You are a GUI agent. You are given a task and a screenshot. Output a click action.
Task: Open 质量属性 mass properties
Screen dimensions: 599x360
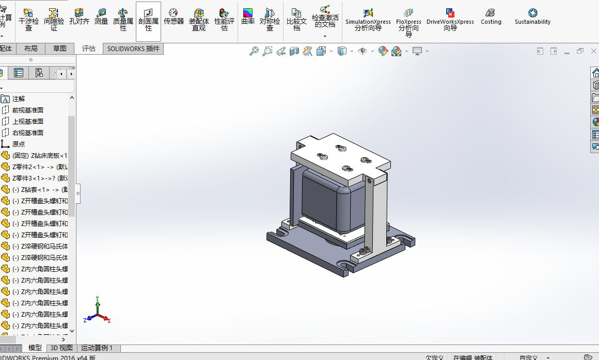pos(123,20)
